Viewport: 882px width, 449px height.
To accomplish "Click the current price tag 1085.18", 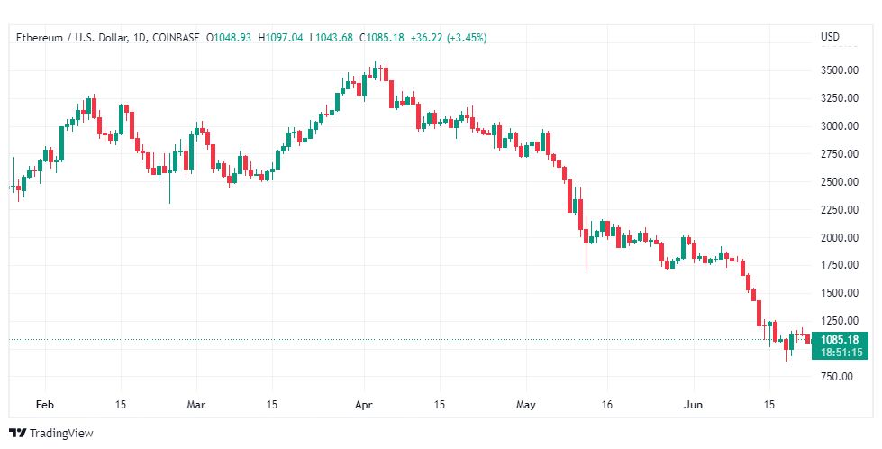I will [x=840, y=339].
